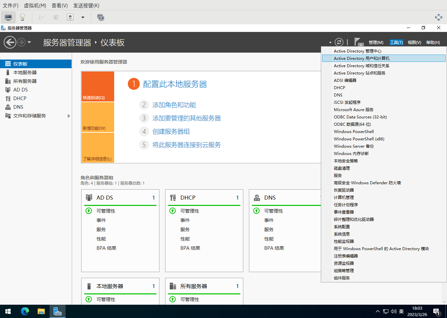Open the dropdown arrow beside the refresh icon
Screen dimensions: 447x318
pos(330,43)
